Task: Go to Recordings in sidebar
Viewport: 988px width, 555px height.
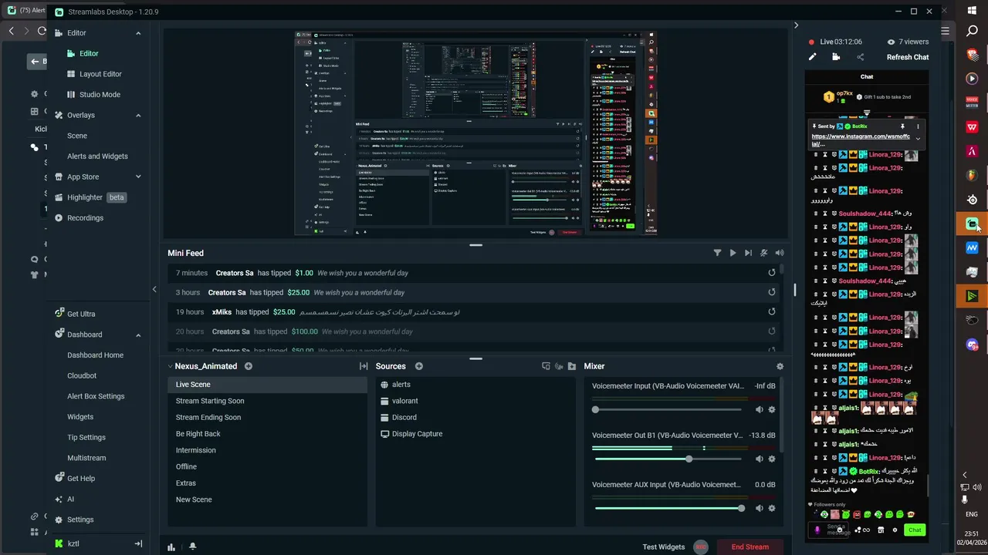Action: [85, 217]
